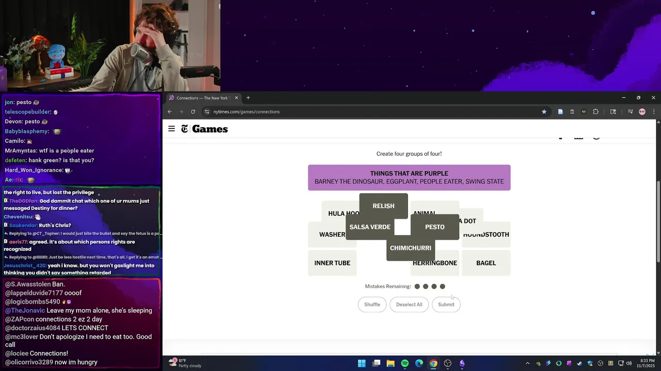
Task: Open the volume speaker tray icon
Action: [628, 363]
